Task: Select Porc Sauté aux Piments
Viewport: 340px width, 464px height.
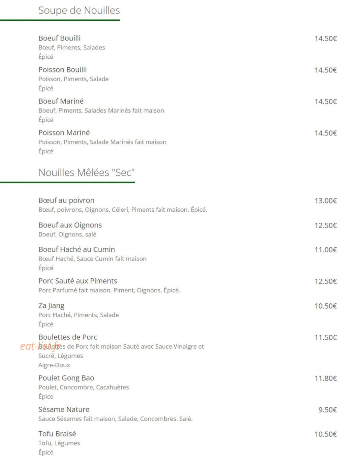Action: [x=78, y=281]
